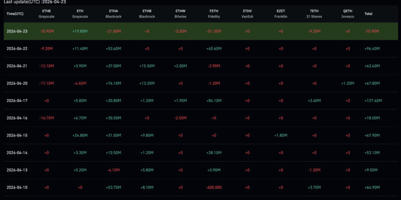Click the +9.50M total value
401x200 pixels.
pyautogui.click(x=371, y=170)
